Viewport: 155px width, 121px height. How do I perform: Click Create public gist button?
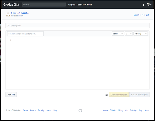click(x=139, y=95)
